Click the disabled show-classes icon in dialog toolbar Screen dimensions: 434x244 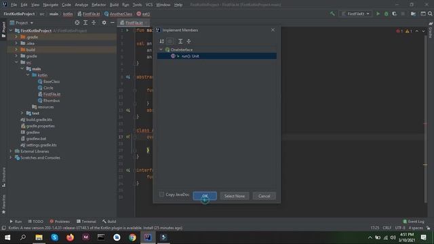170,41
